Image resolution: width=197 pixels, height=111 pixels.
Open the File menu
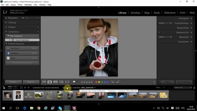click(x=2, y=5)
